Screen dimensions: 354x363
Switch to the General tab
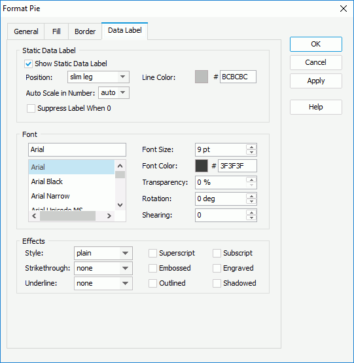(x=26, y=31)
